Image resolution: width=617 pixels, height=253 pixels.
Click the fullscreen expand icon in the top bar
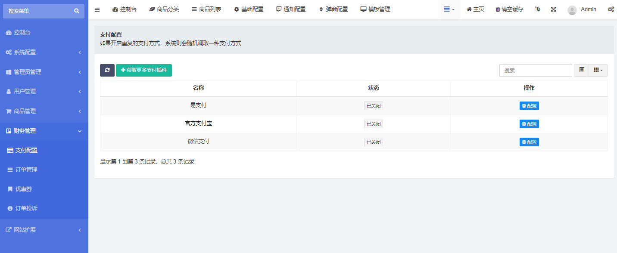click(554, 9)
